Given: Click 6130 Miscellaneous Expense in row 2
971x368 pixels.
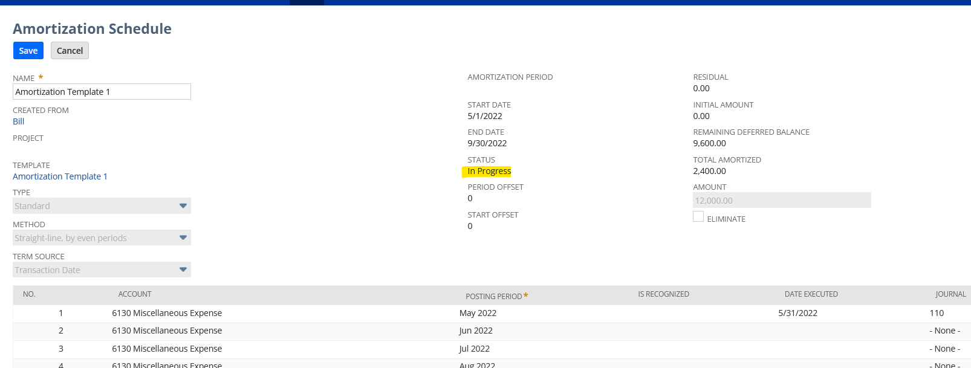Looking at the screenshot, I should click(x=167, y=331).
